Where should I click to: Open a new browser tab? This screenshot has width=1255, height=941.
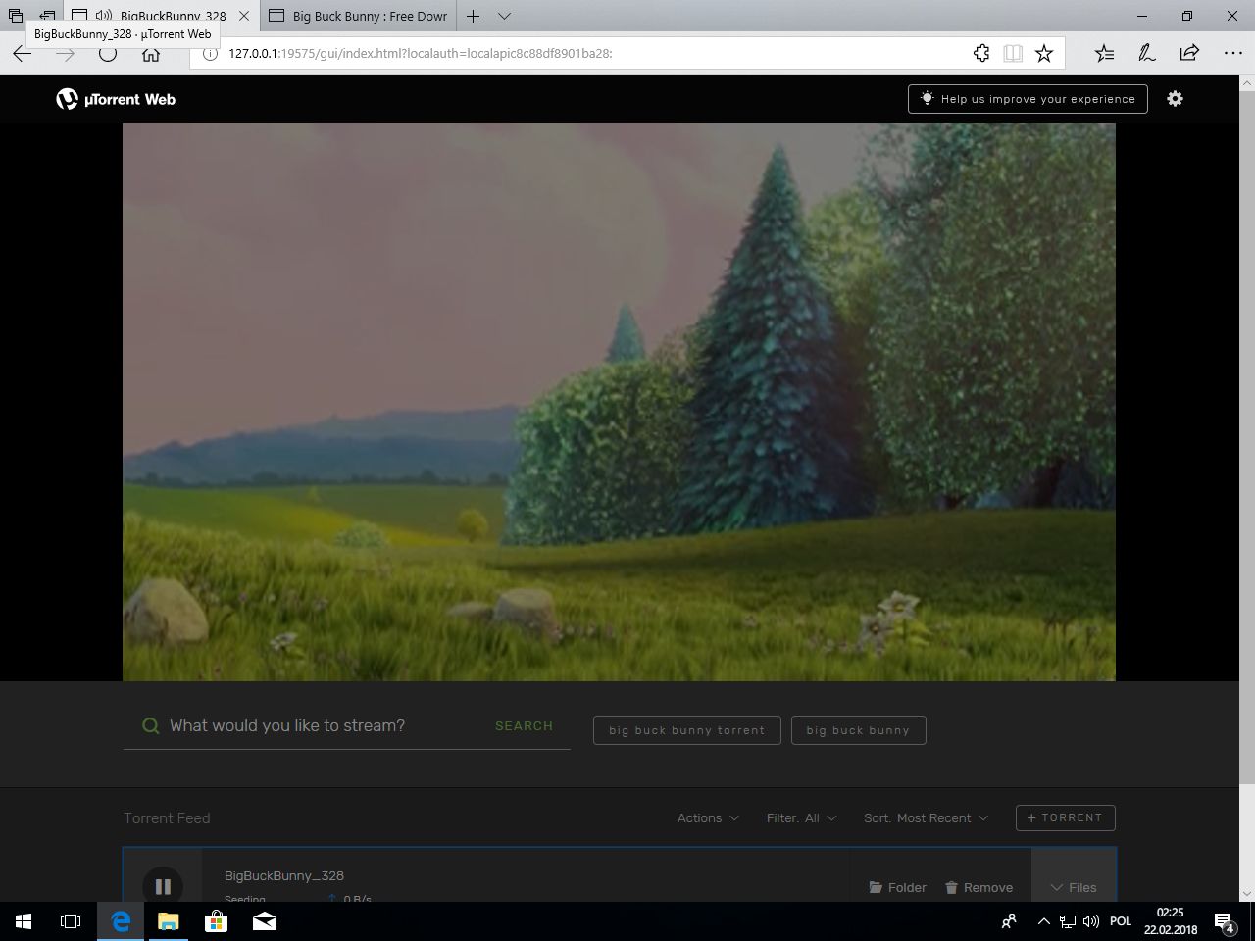pyautogui.click(x=473, y=16)
